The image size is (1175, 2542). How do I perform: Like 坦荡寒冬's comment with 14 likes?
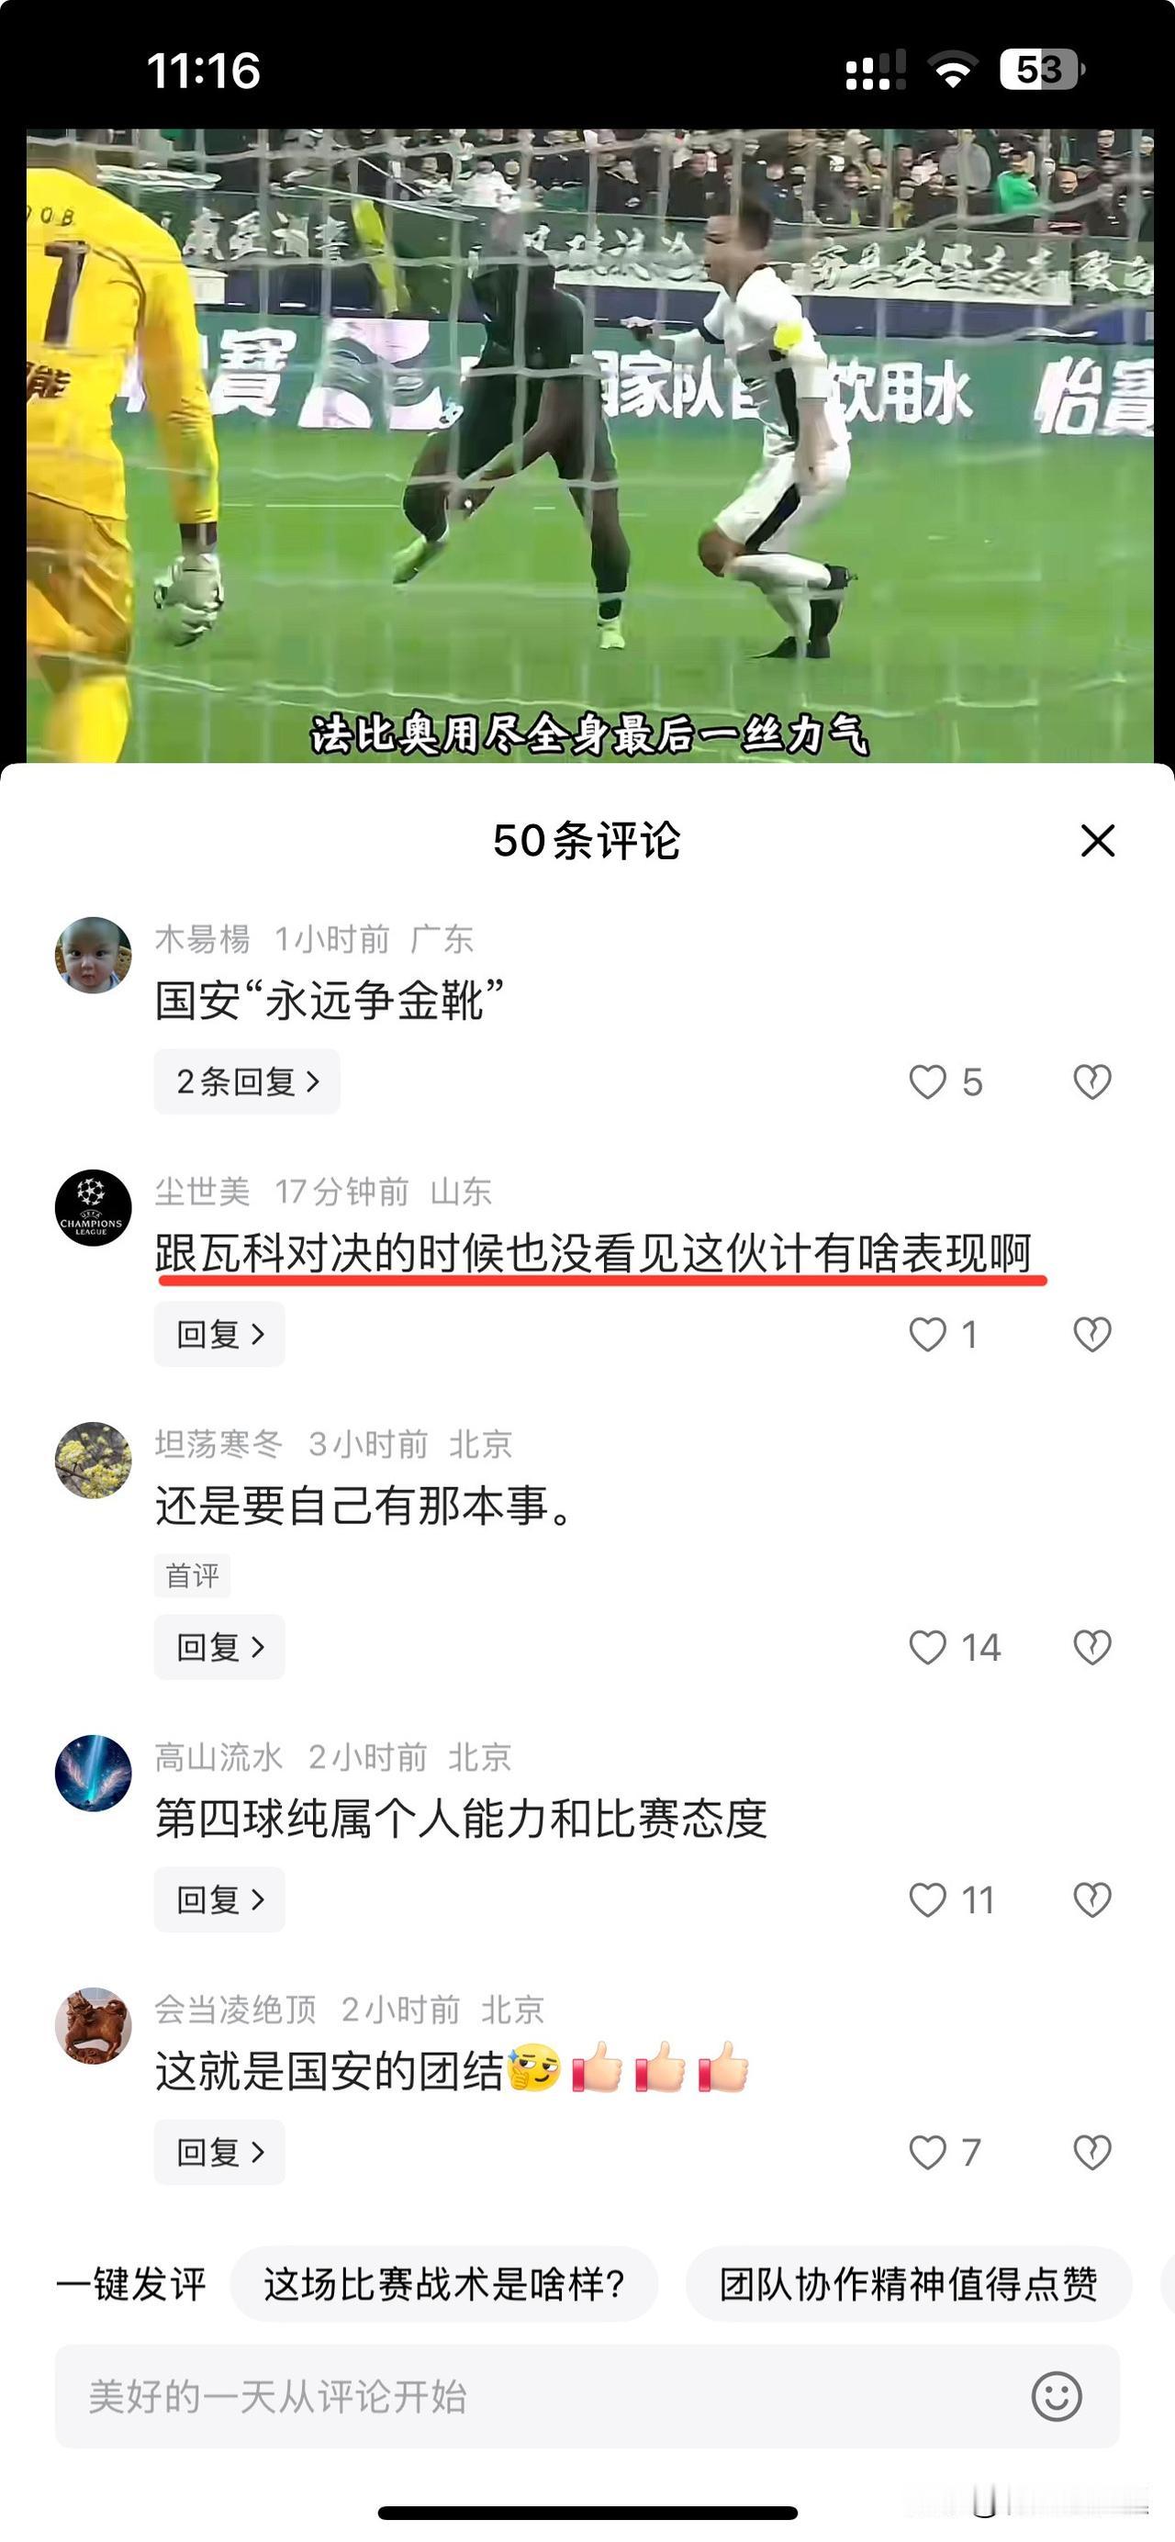point(927,1647)
